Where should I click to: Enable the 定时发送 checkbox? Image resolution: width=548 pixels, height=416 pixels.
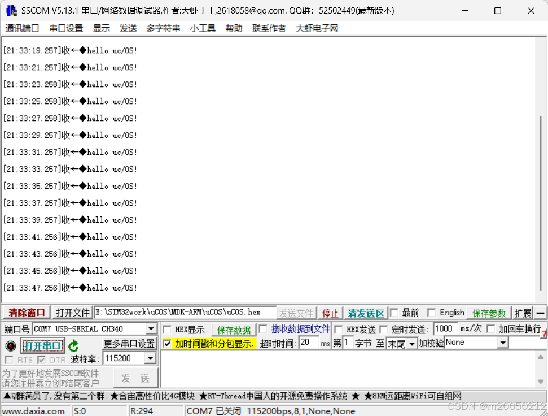pyautogui.click(x=384, y=329)
